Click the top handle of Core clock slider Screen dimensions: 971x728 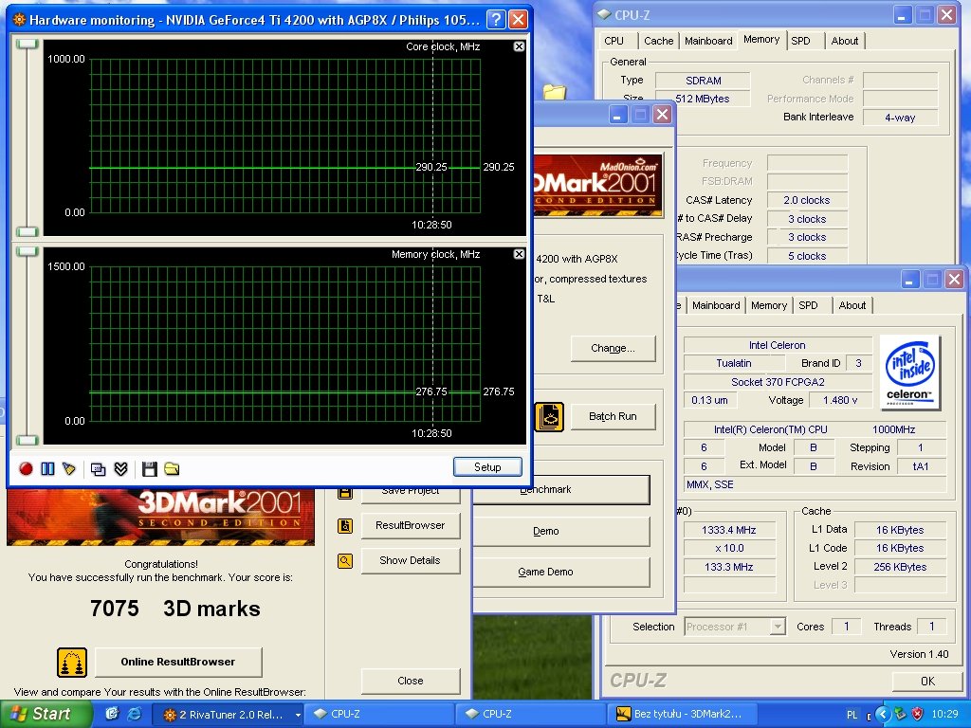point(27,44)
